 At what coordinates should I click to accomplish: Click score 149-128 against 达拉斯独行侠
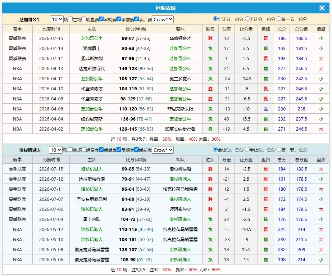tap(128, 69)
